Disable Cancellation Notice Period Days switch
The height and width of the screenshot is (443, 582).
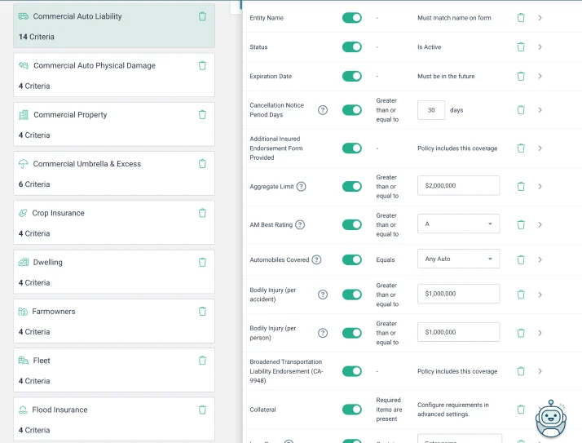point(352,110)
